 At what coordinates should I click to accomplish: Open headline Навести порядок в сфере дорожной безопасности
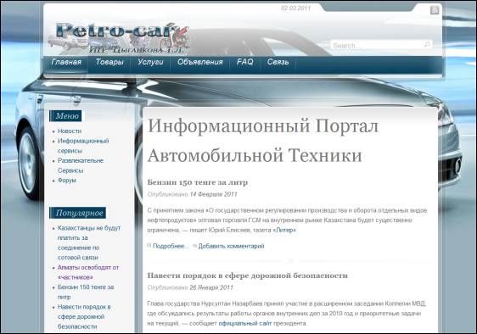247,276
